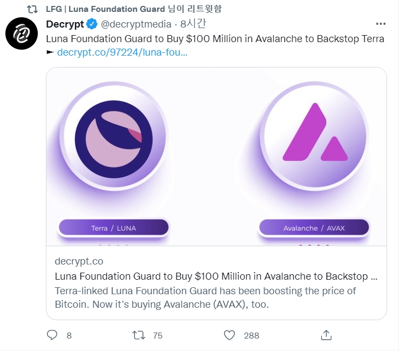The height and width of the screenshot is (352, 400).
Task: Click the 288 likes count
Action: 252,336
